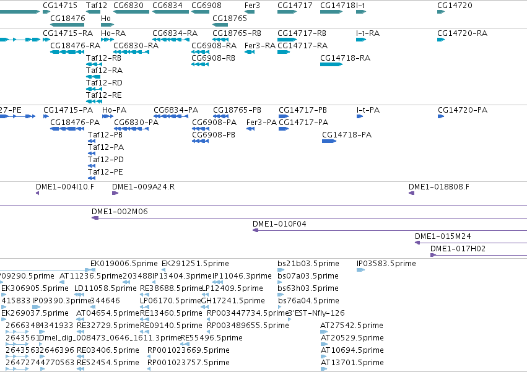Click EST LD11058.5prime
The image size is (527, 372).
[105, 288]
